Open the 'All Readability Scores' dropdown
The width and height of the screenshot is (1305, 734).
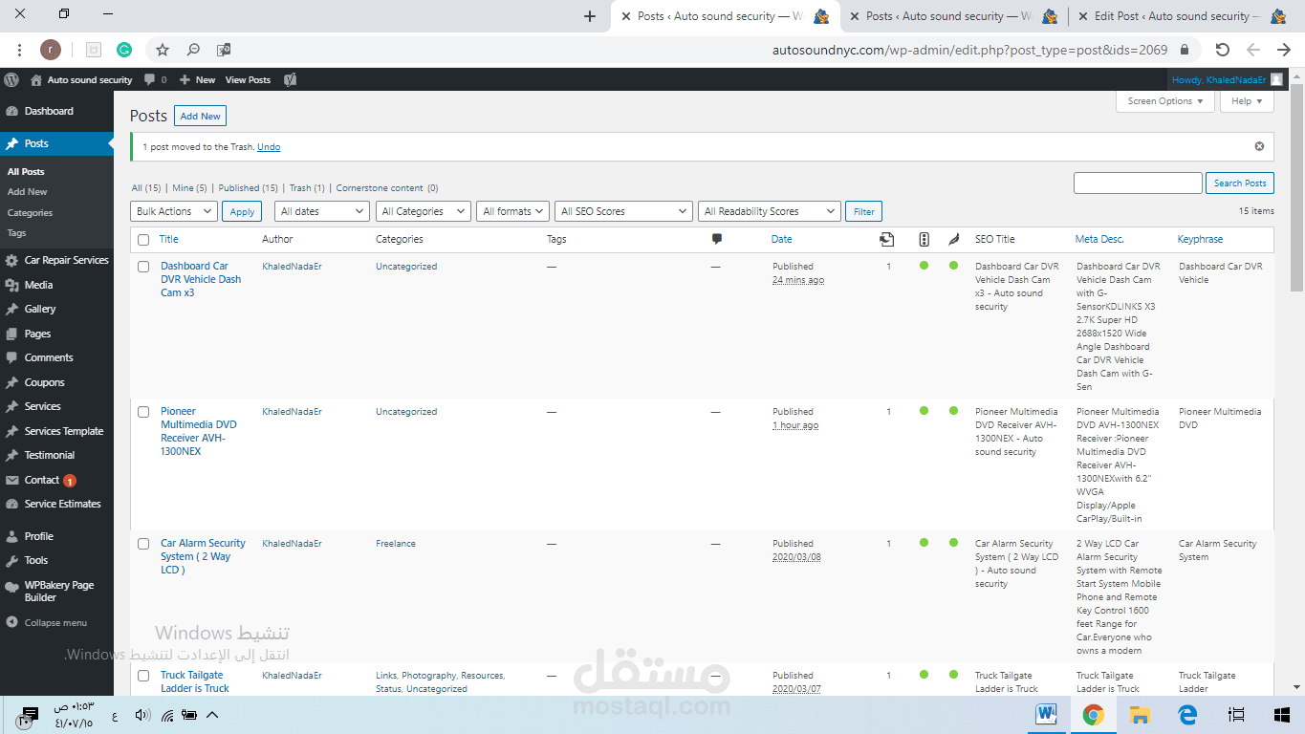(x=770, y=211)
